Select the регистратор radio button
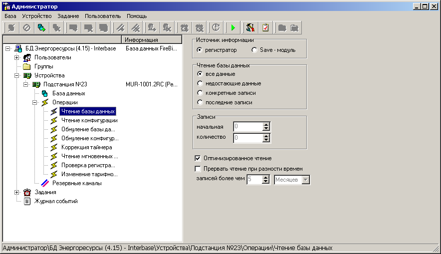Screen dimensions: 441x254 click(200, 50)
